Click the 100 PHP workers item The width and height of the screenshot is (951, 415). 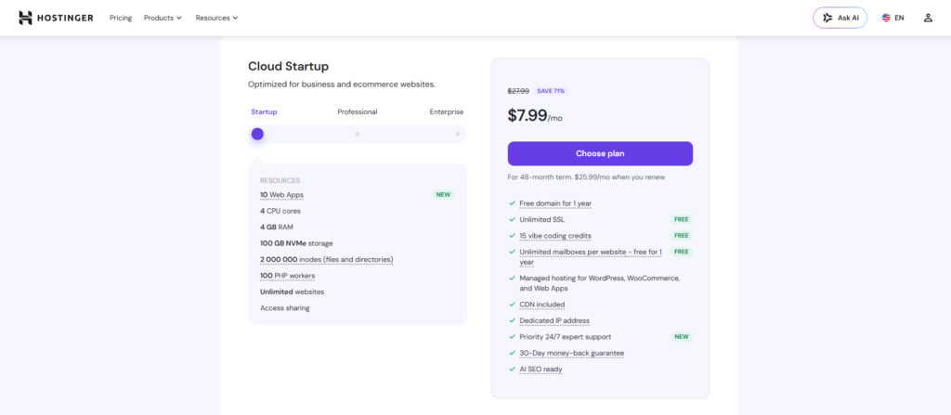288,276
